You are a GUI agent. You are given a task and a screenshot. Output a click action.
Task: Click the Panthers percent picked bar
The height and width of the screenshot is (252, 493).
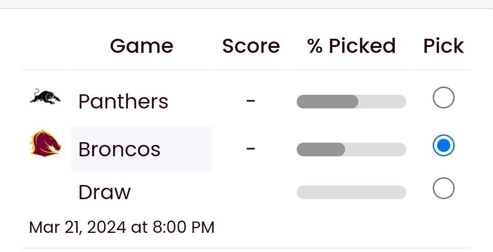[351, 102]
